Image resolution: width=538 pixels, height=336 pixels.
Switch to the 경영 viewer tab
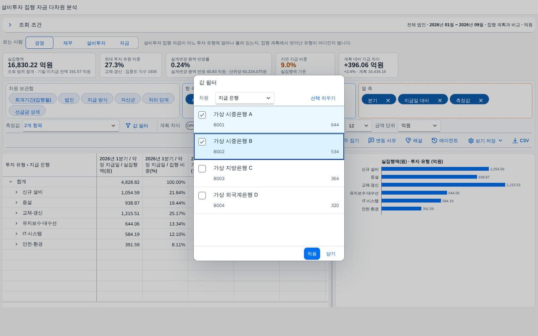[x=40, y=43]
